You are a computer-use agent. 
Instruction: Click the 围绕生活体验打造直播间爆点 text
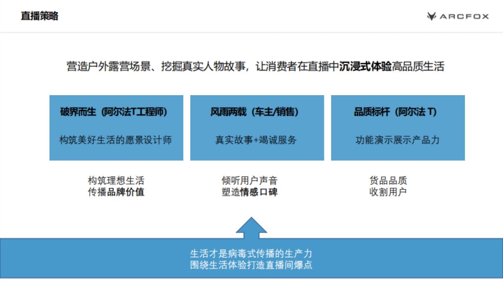[251, 265]
